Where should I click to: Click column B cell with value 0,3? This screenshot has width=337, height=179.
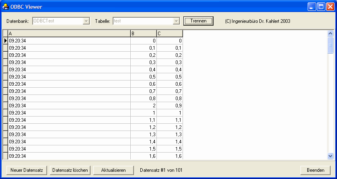144,62
